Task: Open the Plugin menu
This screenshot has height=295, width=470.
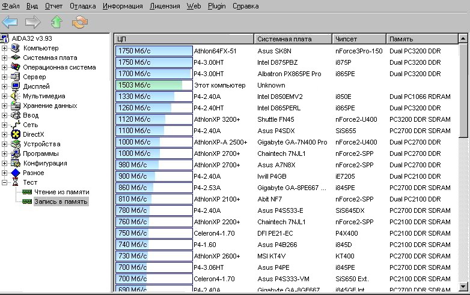Action: pos(217,6)
